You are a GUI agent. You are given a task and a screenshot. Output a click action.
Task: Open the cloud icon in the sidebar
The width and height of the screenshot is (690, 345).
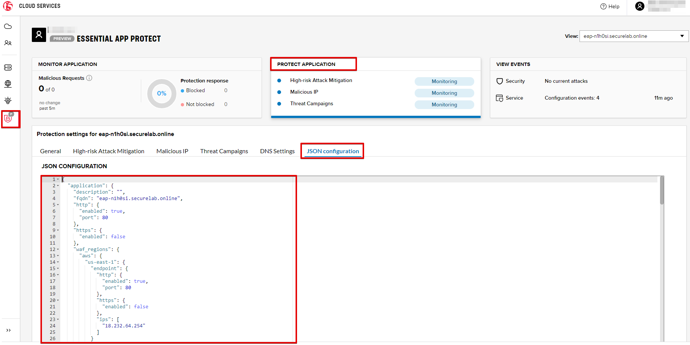[8, 27]
